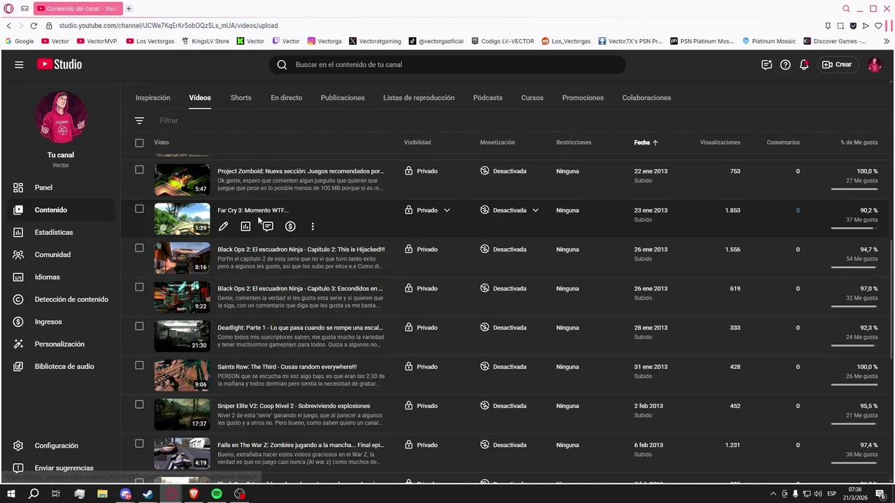
Task: Expand monetization dropdown for Far Cry 3
Action: (x=536, y=210)
